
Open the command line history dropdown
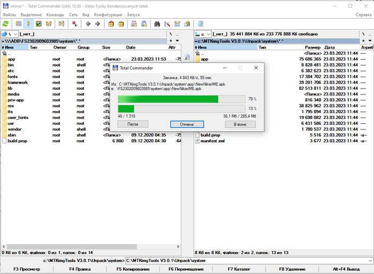[370, 261]
